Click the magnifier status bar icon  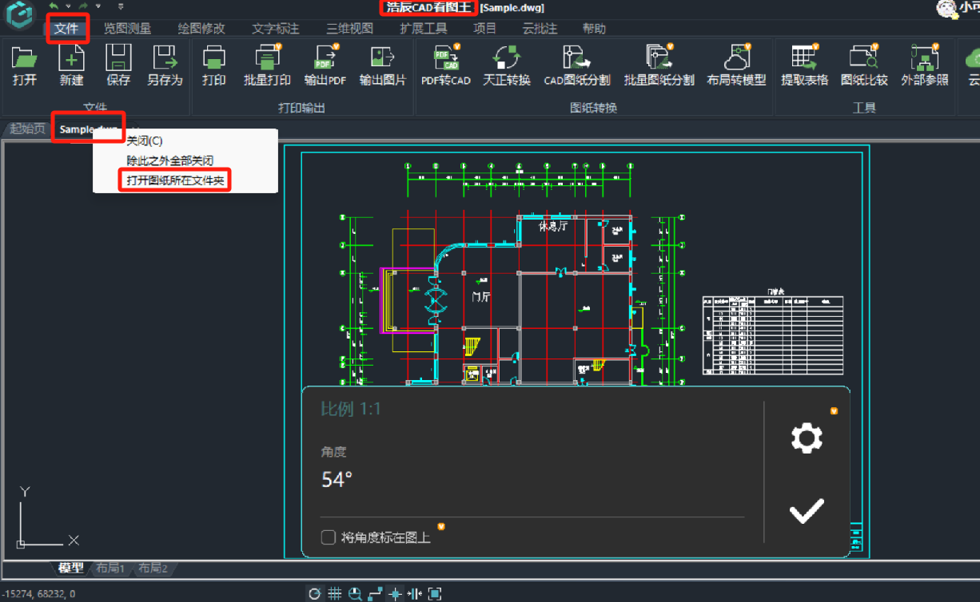click(355, 593)
